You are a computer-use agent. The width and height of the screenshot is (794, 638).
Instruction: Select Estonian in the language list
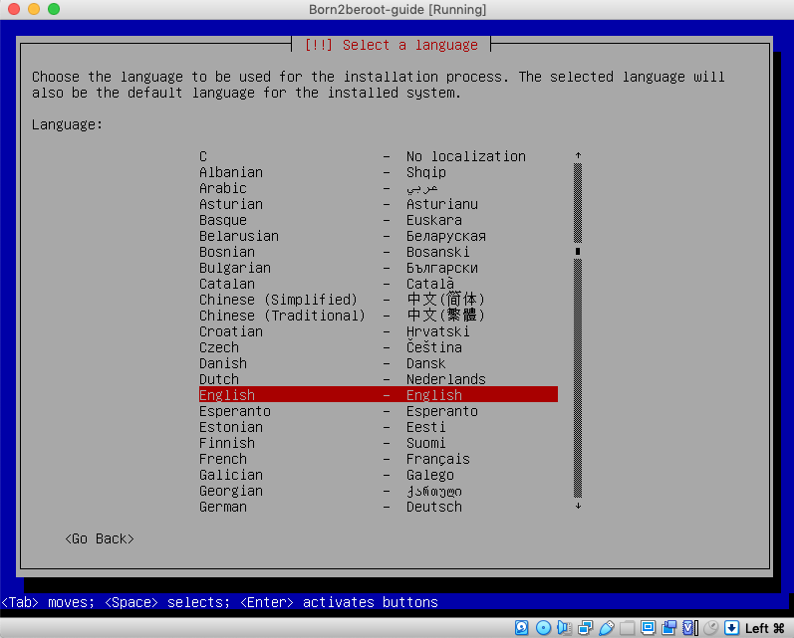tap(379, 428)
